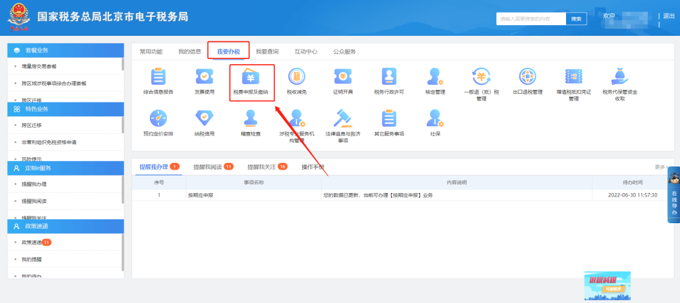Open 纳税信用 icon

pyautogui.click(x=204, y=118)
